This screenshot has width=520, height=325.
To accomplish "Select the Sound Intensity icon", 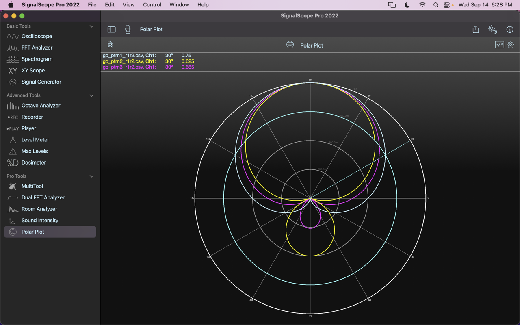I will coord(13,220).
